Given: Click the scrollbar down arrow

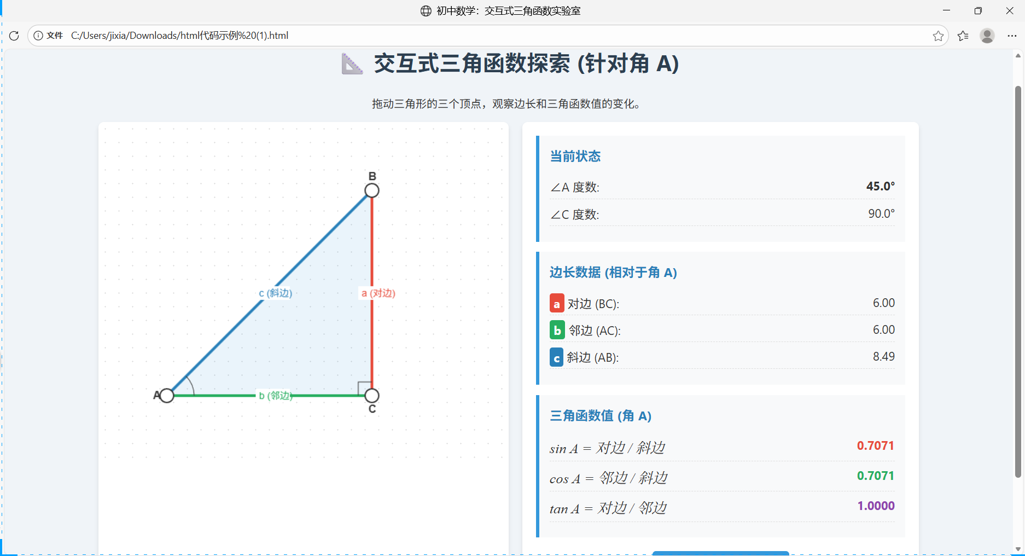Looking at the screenshot, I should point(1018,549).
